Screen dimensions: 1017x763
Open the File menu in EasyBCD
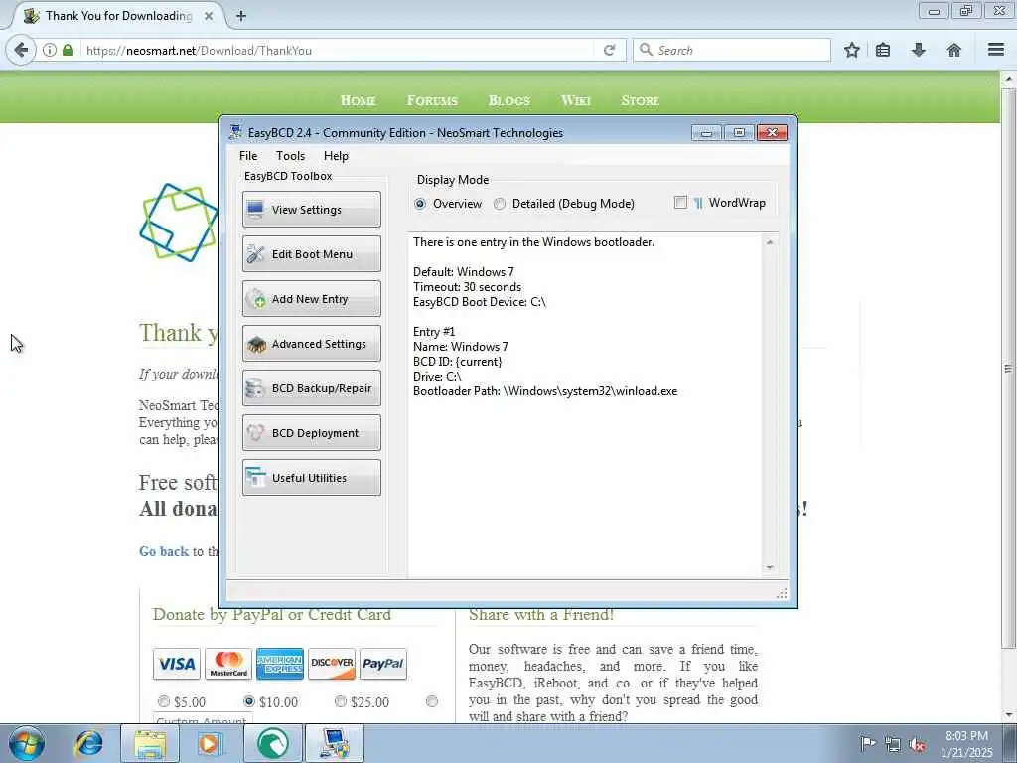pyautogui.click(x=247, y=156)
